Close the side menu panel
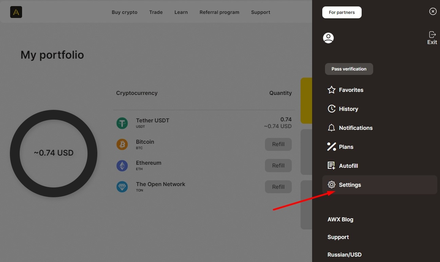 click(433, 12)
